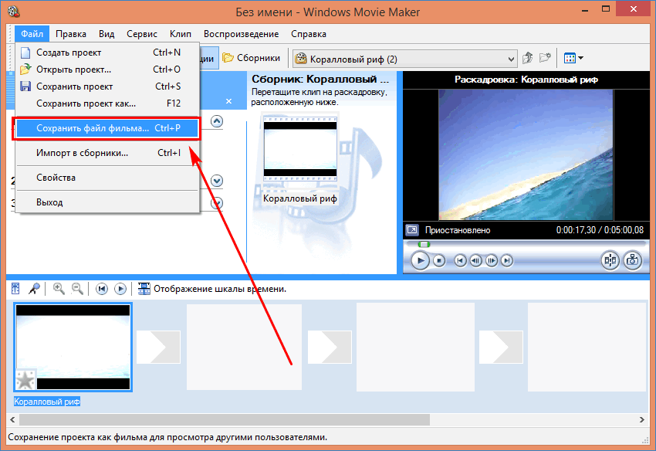Open the Клип menu
Screen dimensions: 656x451
pyautogui.click(x=180, y=34)
